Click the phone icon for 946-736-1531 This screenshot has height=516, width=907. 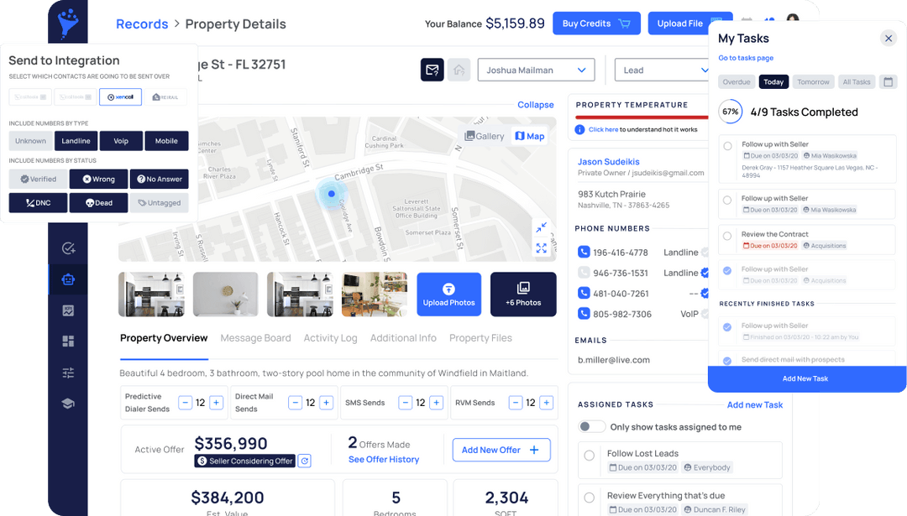[584, 272]
